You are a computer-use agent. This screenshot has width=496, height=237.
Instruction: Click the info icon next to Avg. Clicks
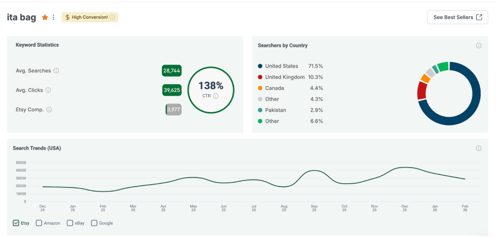48,90
